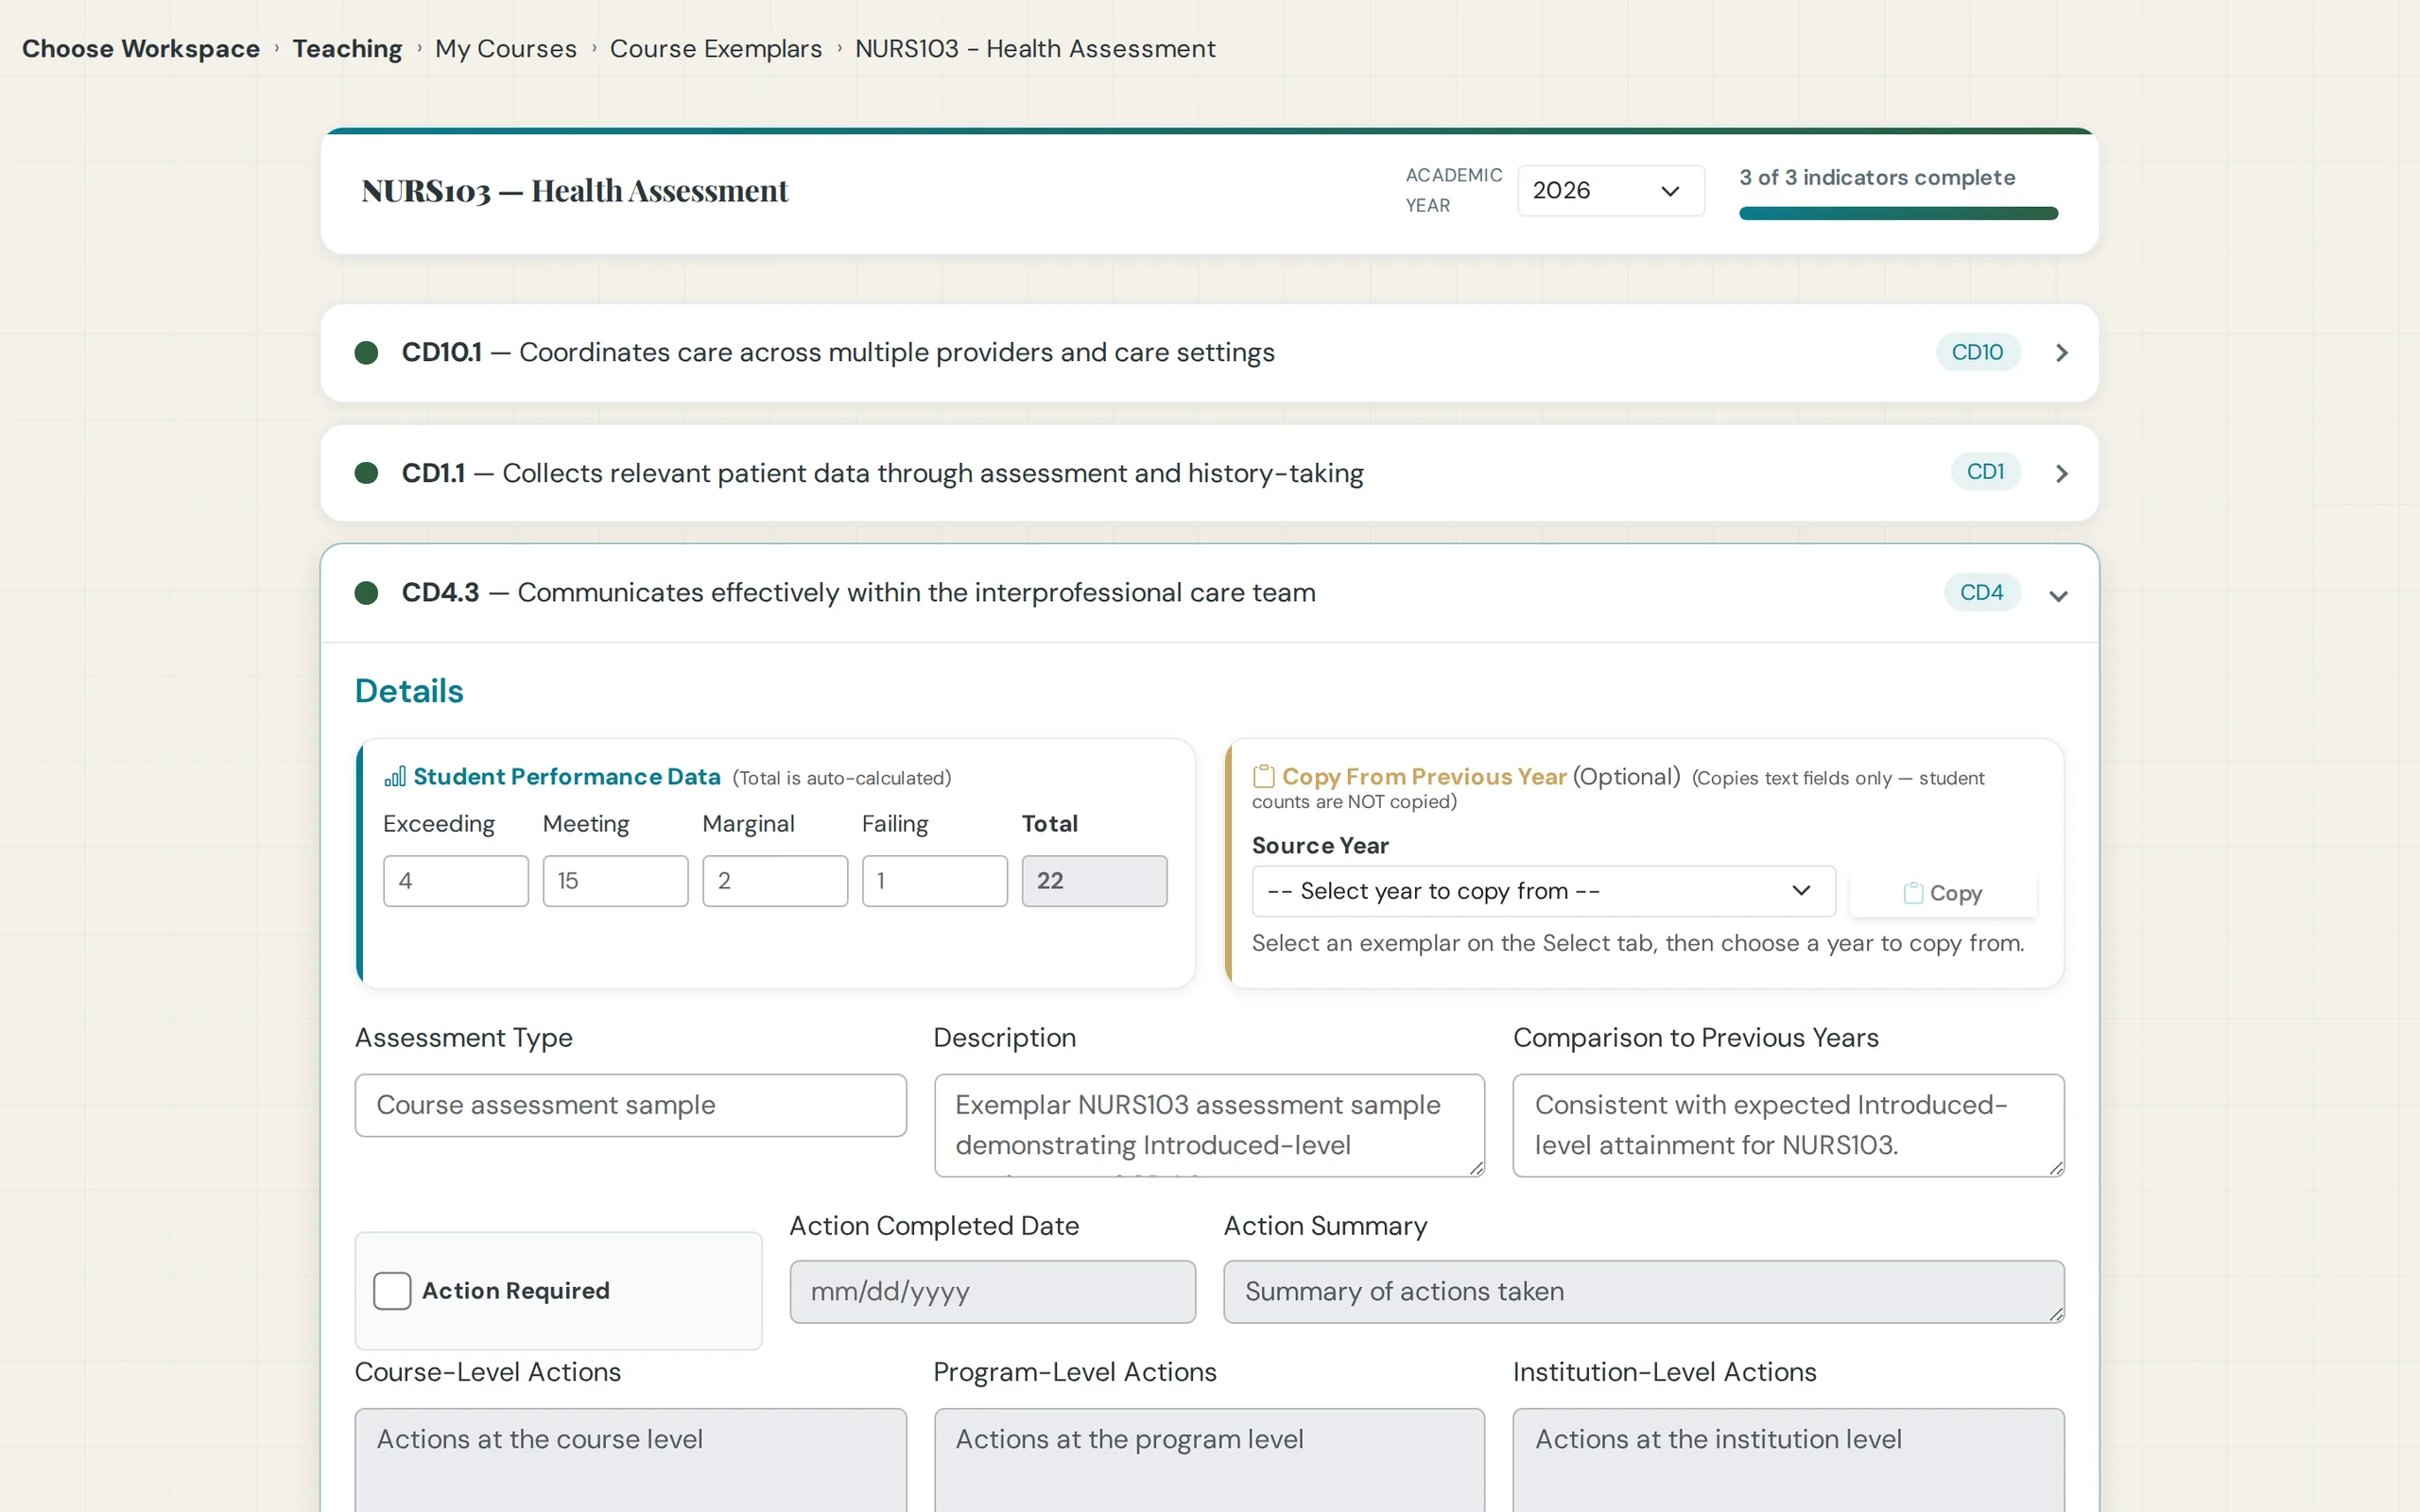This screenshot has height=1512, width=2420.
Task: Click the NURS103 - Health Assessment breadcrumb text
Action: pos(1035,48)
